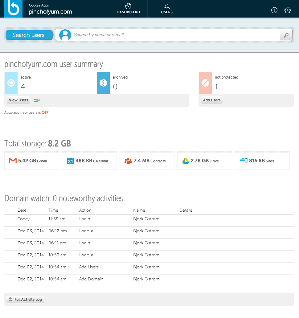Screen dimensions: 299x318
Task: Click the Date column header
Action: (x=22, y=210)
